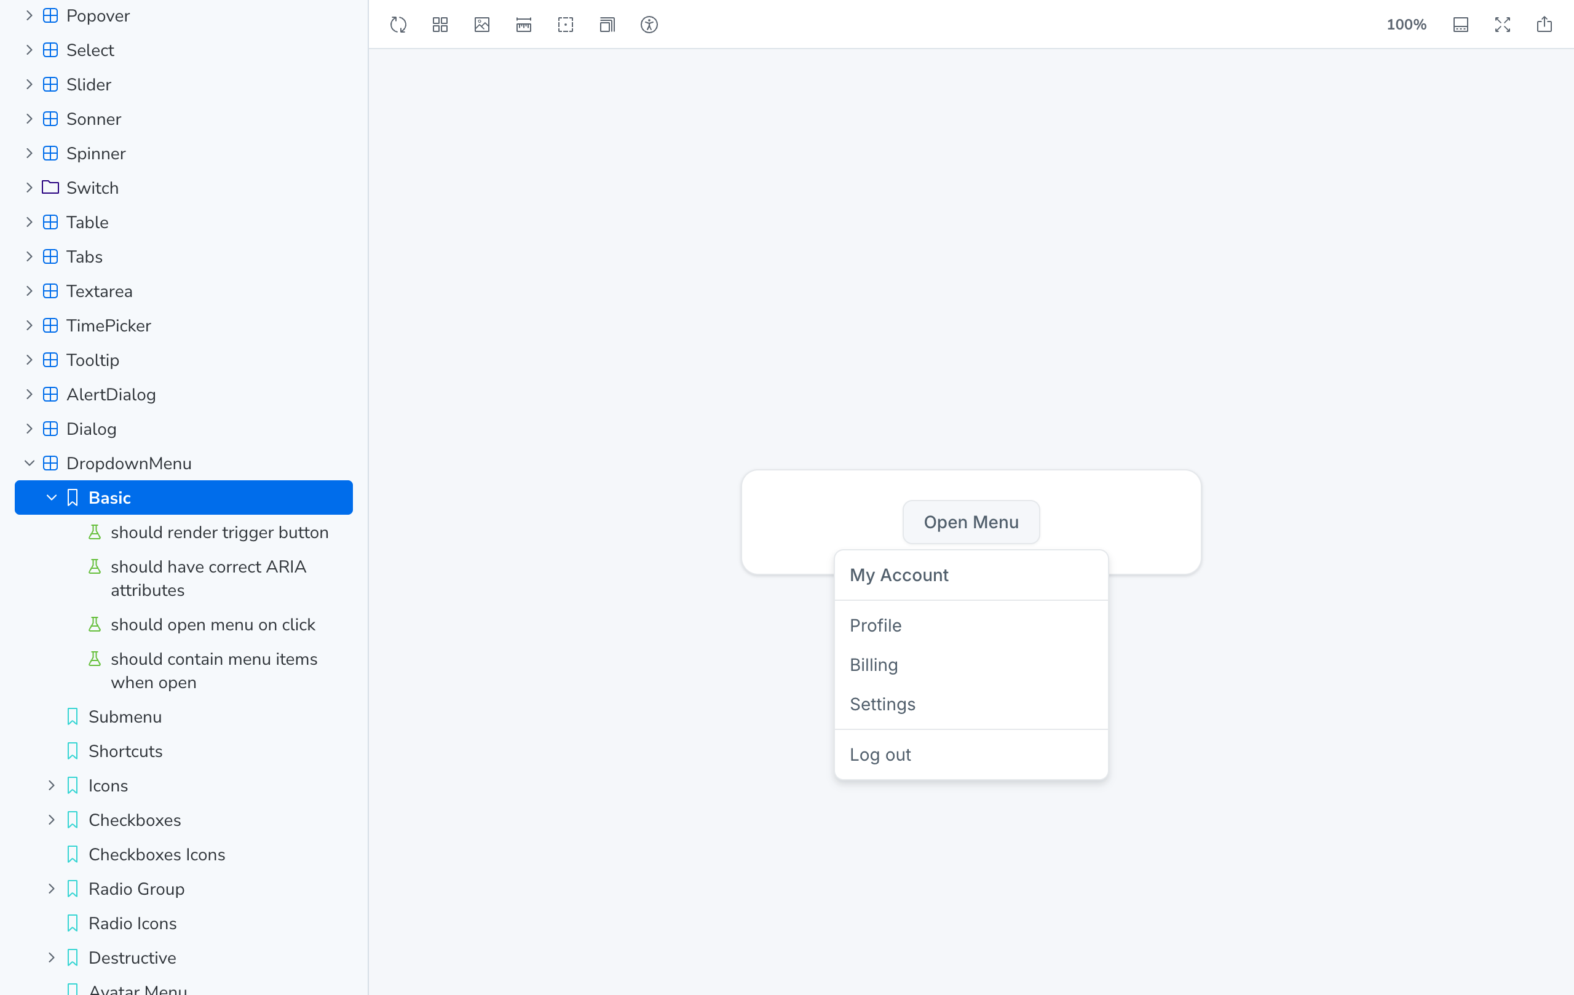The width and height of the screenshot is (1574, 995).
Task: Collapse the DropdownMenu tree node
Action: (30, 463)
